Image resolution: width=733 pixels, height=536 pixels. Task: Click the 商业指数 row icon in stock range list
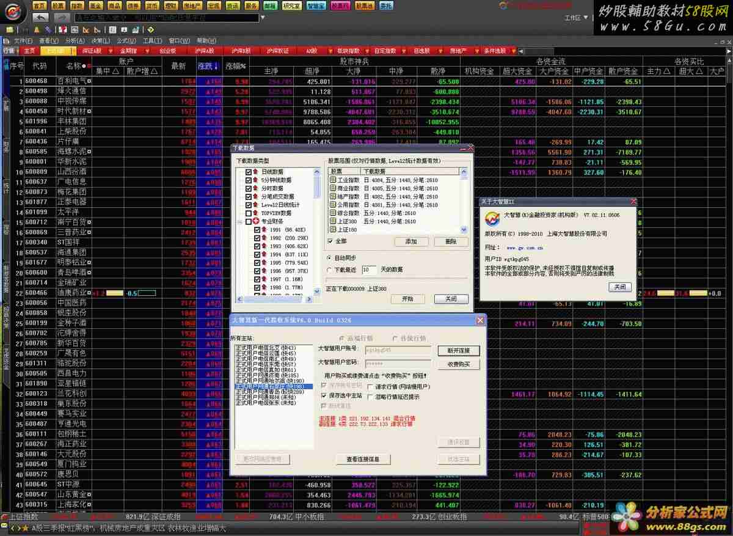click(x=332, y=188)
